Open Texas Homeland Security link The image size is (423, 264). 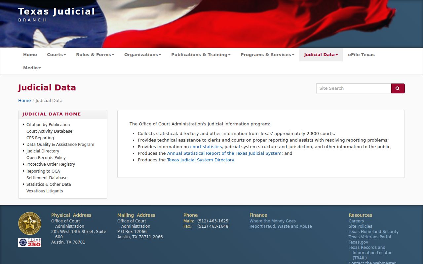coord(373,232)
